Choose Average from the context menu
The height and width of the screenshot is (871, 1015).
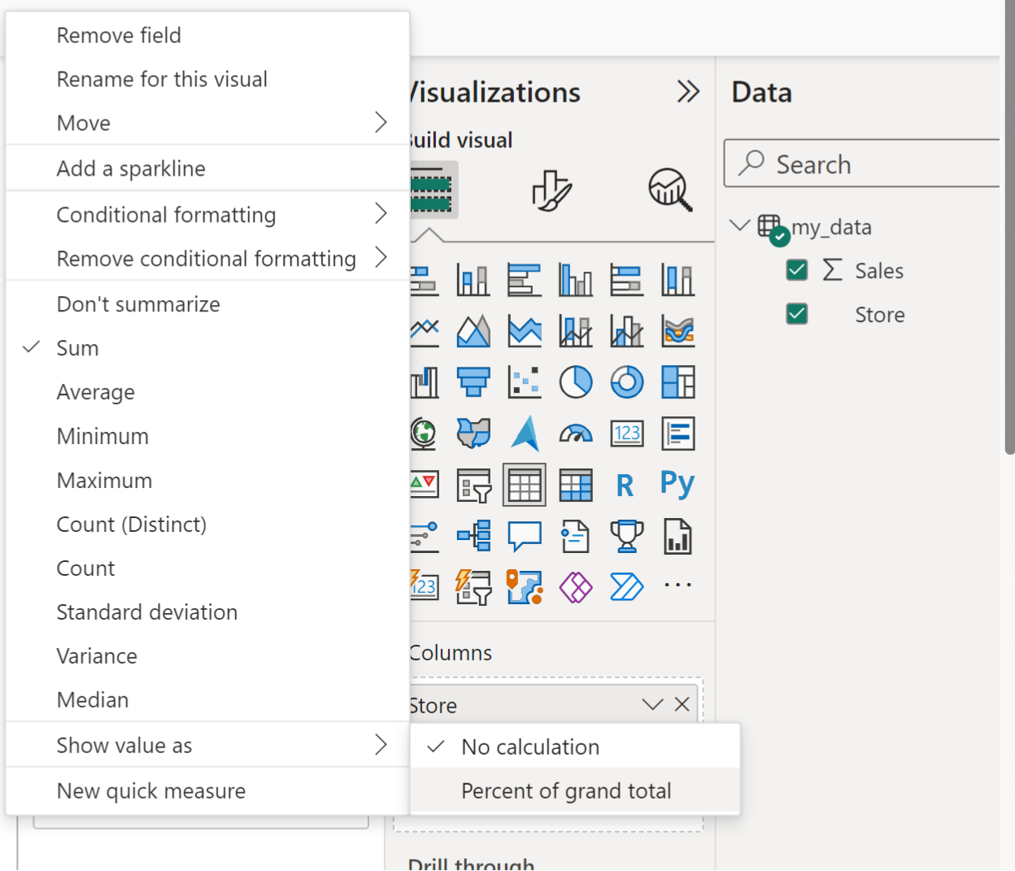[96, 392]
